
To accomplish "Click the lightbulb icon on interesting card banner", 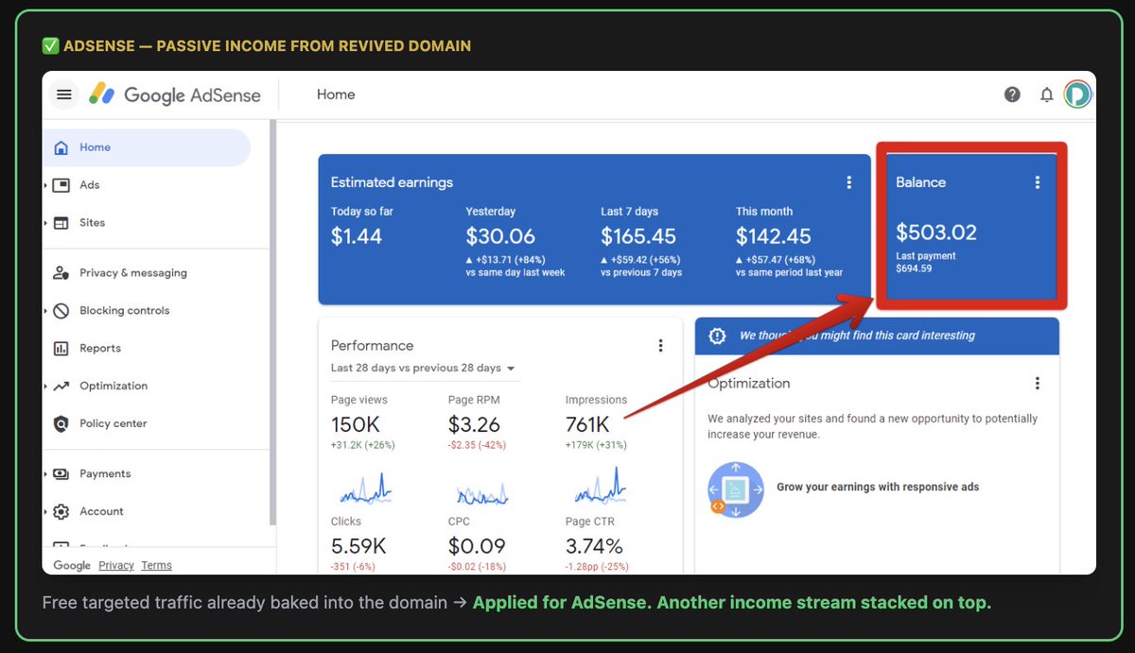I will point(717,335).
